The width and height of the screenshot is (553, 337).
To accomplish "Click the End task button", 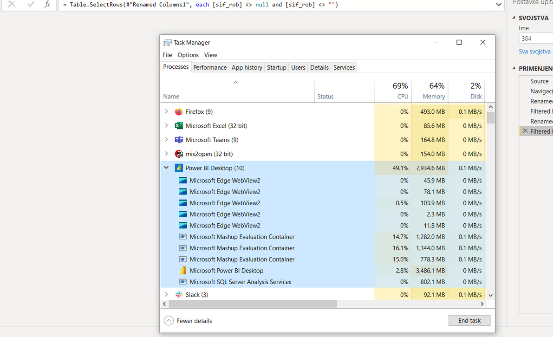I will pyautogui.click(x=469, y=320).
